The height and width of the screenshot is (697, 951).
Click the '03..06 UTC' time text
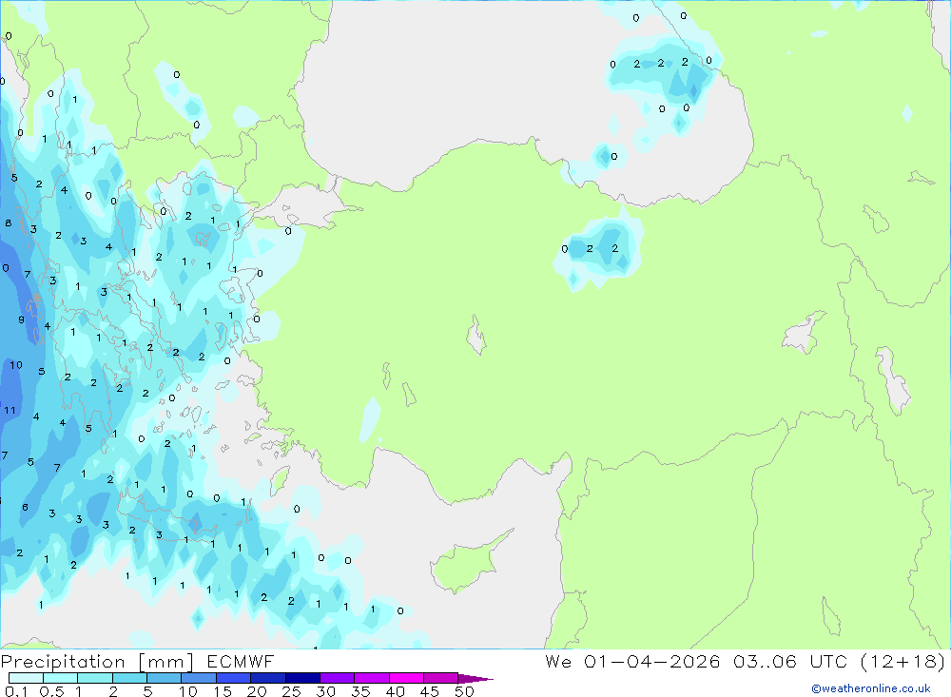pos(789,662)
